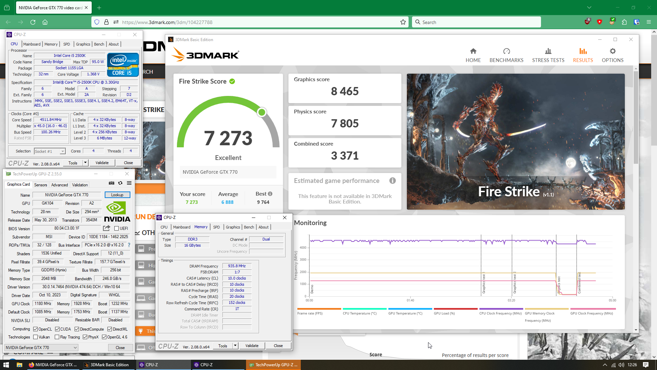The width and height of the screenshot is (657, 370).
Task: Click the info icon next to Best score
Action: [x=270, y=194]
